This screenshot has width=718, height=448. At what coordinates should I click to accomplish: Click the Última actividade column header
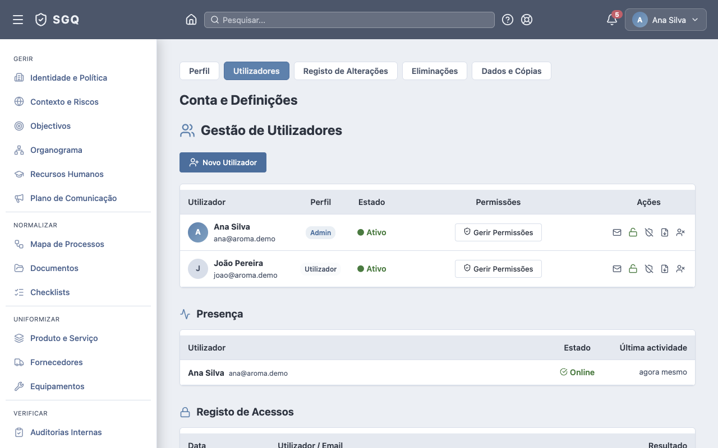pos(653,348)
